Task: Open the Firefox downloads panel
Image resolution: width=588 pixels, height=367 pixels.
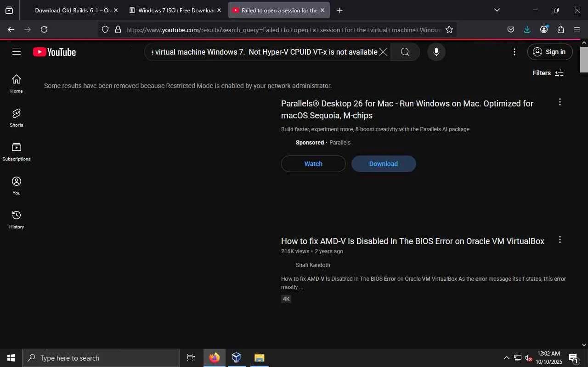Action: (527, 29)
